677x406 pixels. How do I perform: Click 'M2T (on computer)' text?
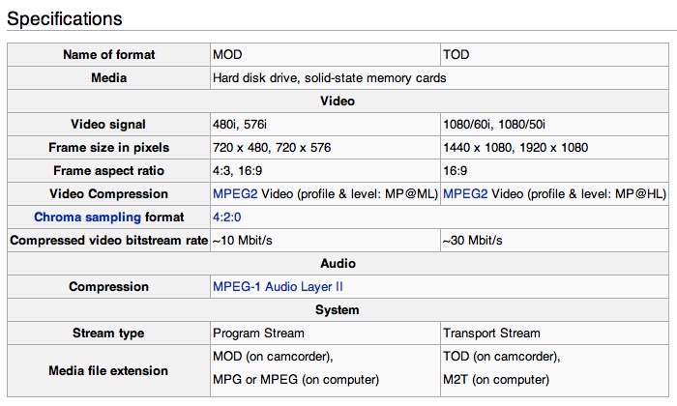(496, 380)
